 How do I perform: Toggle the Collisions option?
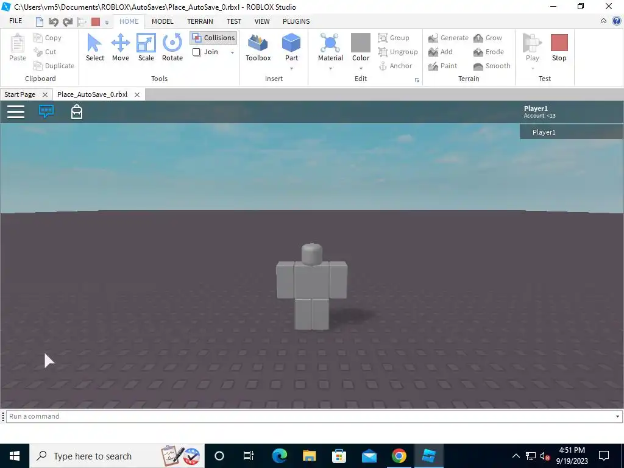click(213, 38)
